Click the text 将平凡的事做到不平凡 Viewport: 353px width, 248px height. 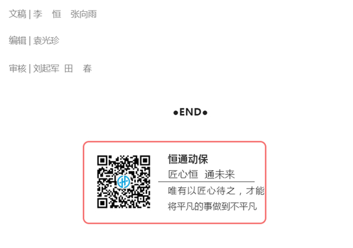click(x=212, y=206)
